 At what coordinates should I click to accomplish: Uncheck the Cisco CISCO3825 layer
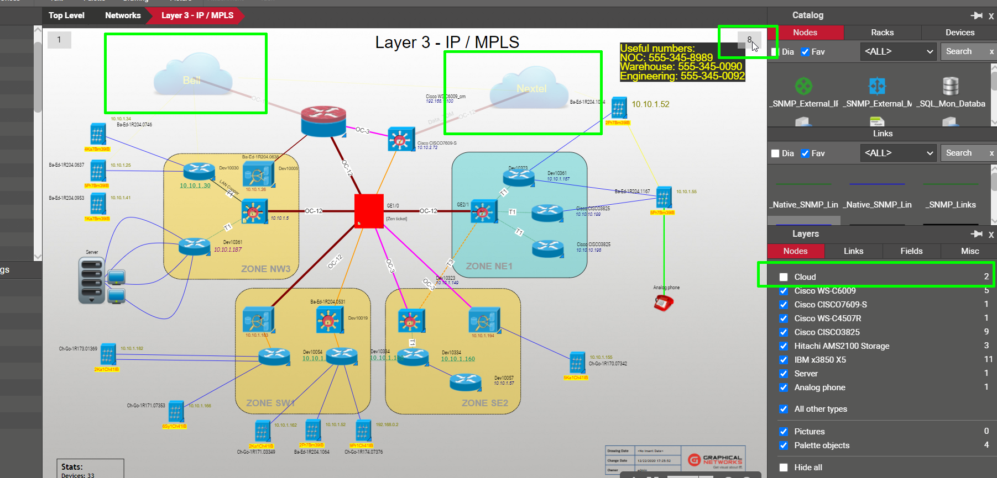point(784,332)
